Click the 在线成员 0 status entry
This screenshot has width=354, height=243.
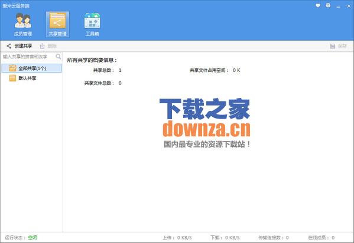click(x=321, y=238)
